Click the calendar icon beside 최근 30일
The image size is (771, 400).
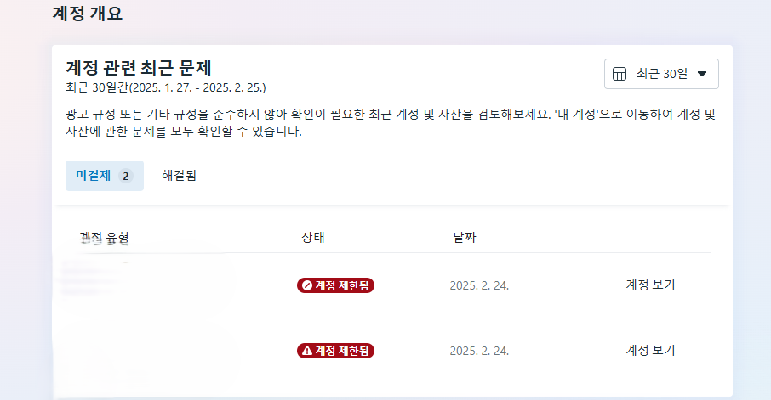click(620, 74)
